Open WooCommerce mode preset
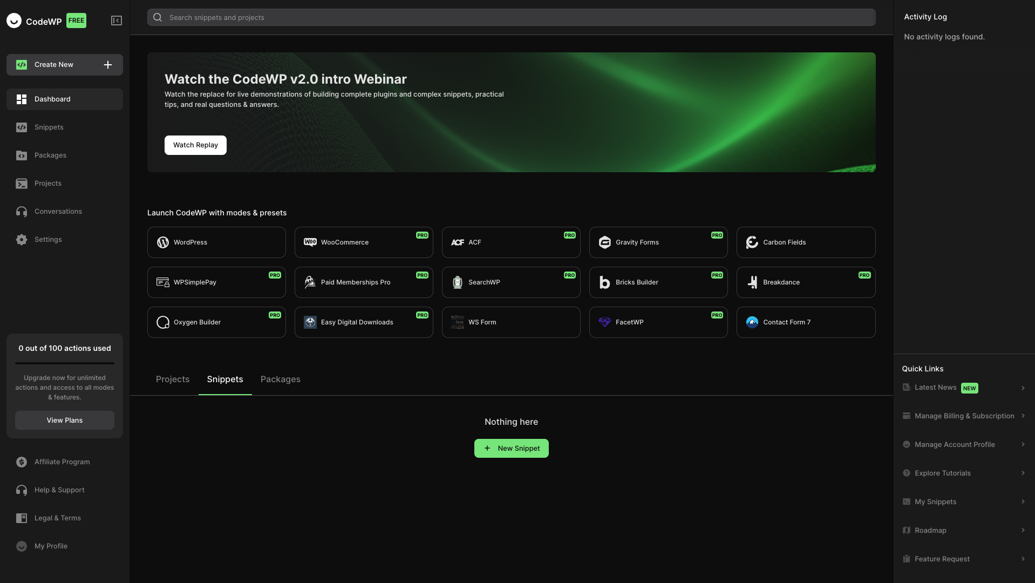Screen dimensions: 1035x583 tap(364, 242)
